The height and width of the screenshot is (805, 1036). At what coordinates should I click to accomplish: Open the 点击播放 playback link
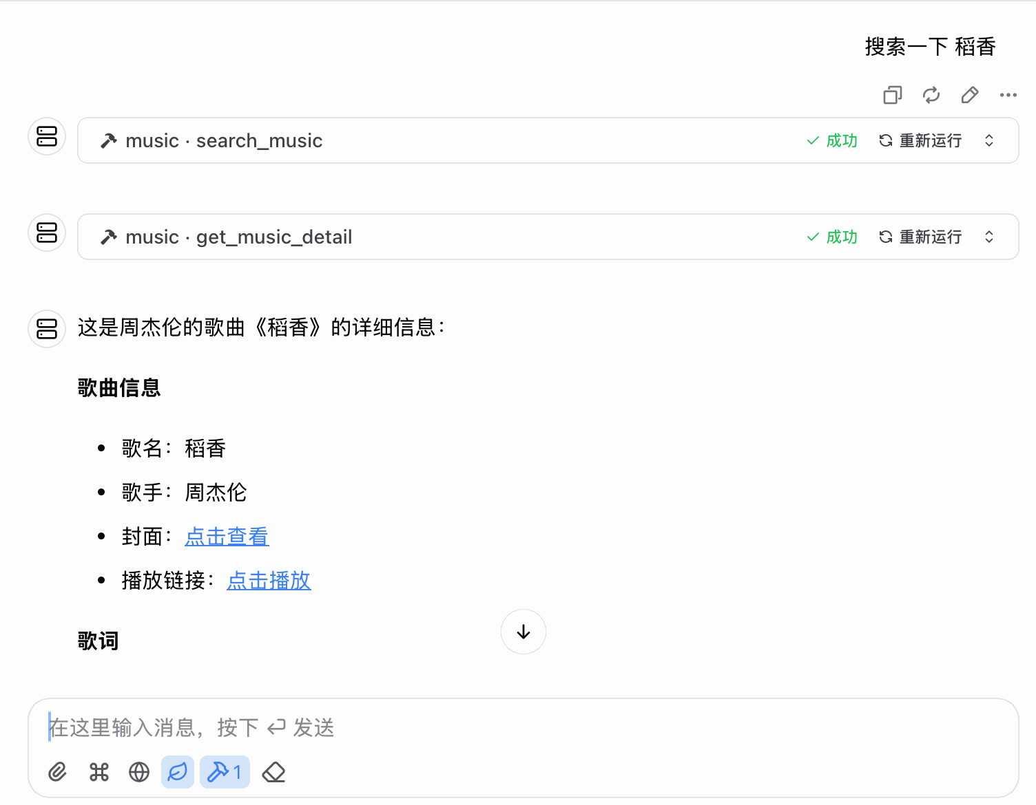[269, 581]
